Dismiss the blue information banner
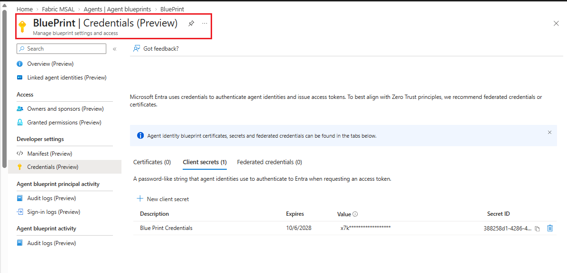The width and height of the screenshot is (567, 273). (x=549, y=132)
